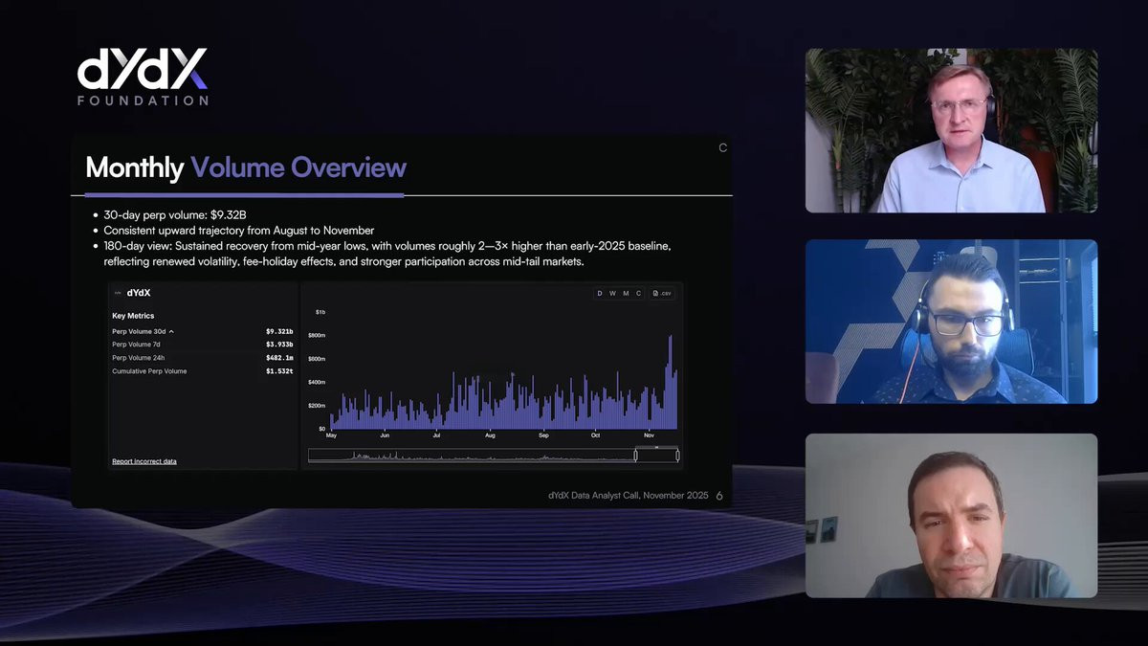Viewport: 1148px width, 646px height.
Task: Click the May label on chart axis
Action: 331,435
